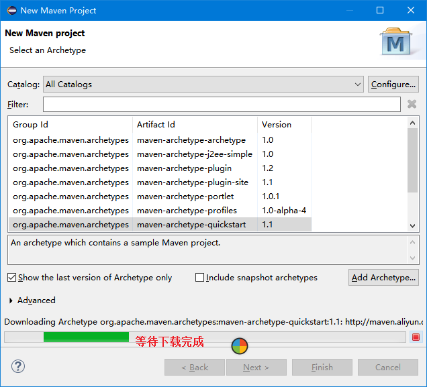Image resolution: width=427 pixels, height=387 pixels.
Task: Select maven-archetype-archetype row
Action: click(x=160, y=140)
